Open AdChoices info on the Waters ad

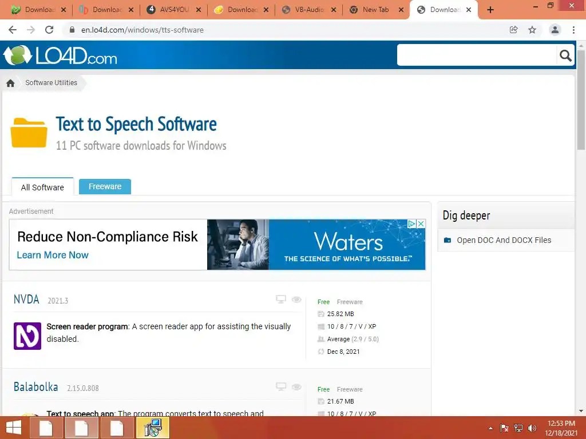click(x=411, y=224)
